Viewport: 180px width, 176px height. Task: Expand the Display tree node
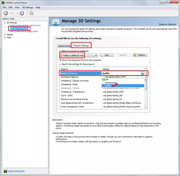click(x=5, y=34)
